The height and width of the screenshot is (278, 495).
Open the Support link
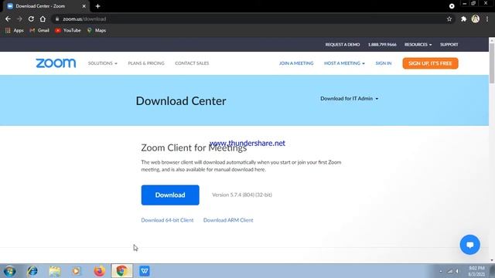point(449,45)
